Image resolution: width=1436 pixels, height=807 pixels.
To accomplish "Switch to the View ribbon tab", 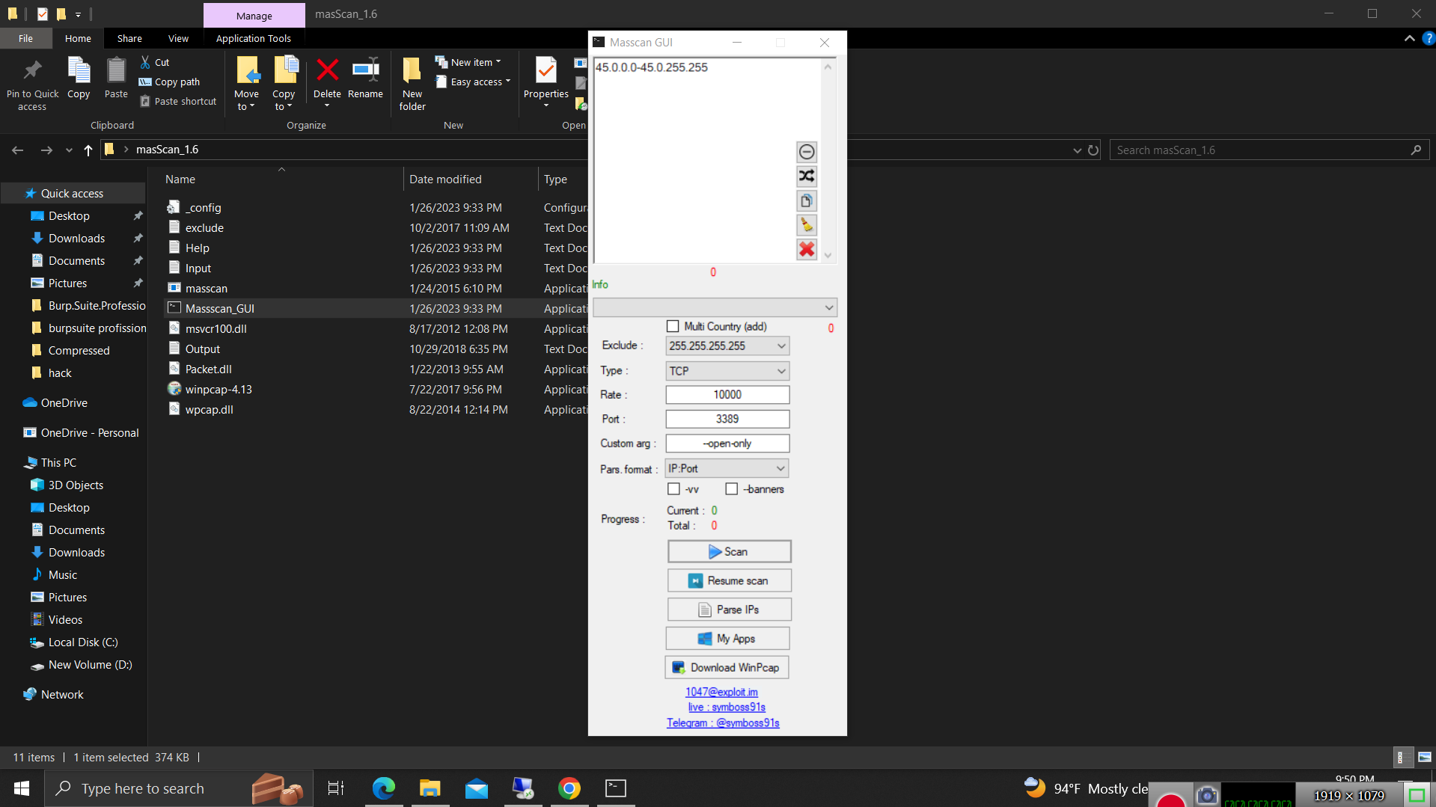I will (178, 38).
